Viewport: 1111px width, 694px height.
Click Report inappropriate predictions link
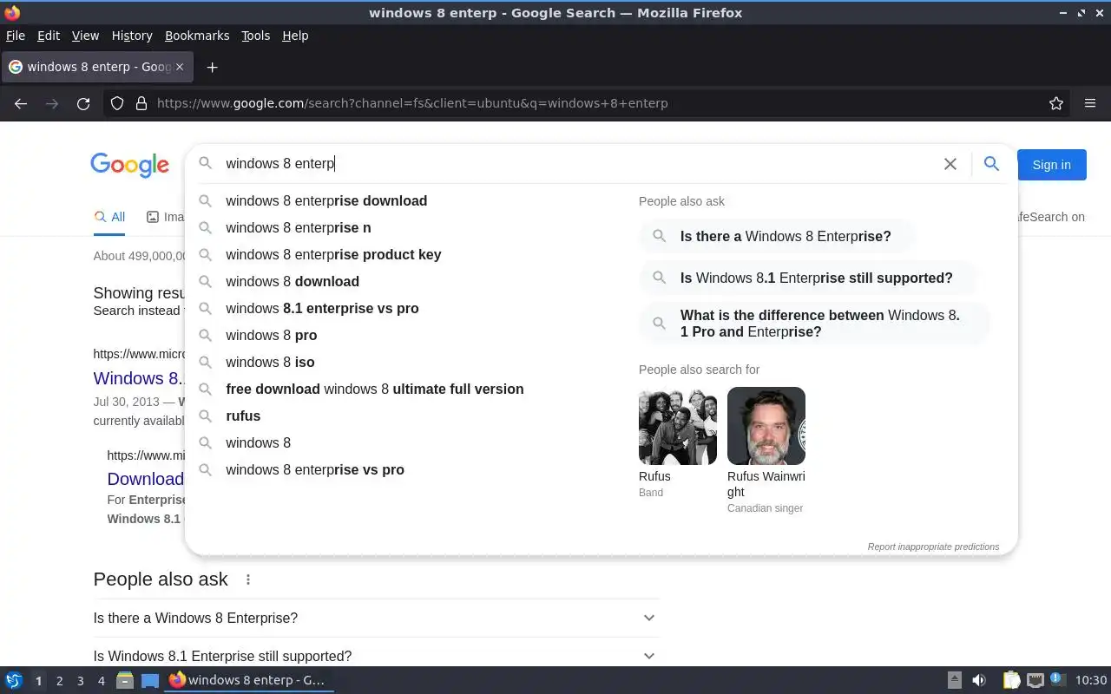point(933,547)
